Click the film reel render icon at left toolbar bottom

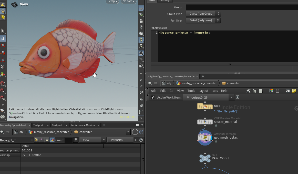[x=3, y=117]
